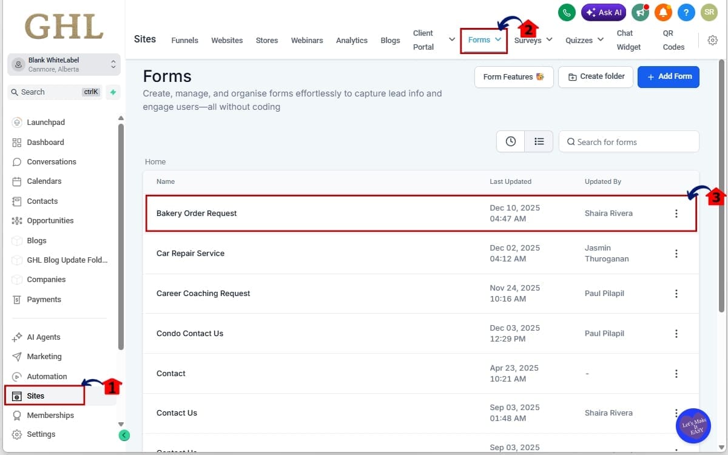Viewport: 728px width, 455px height.
Task: Select the list view icon above the forms table
Action: 539,141
